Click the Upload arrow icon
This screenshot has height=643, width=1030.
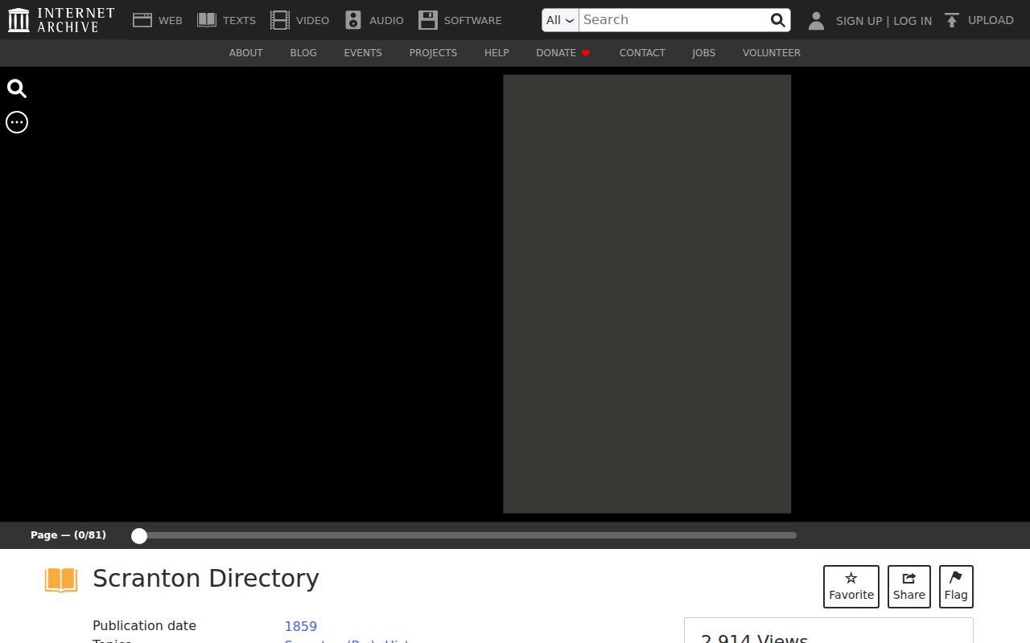[x=952, y=20]
